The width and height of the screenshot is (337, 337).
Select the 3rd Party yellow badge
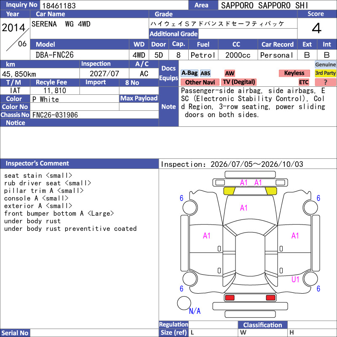click(x=325, y=73)
